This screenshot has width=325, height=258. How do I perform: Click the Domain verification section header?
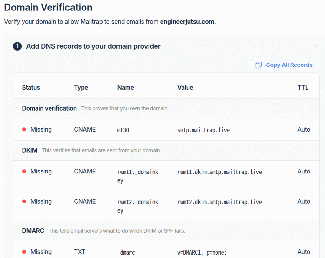click(x=49, y=108)
